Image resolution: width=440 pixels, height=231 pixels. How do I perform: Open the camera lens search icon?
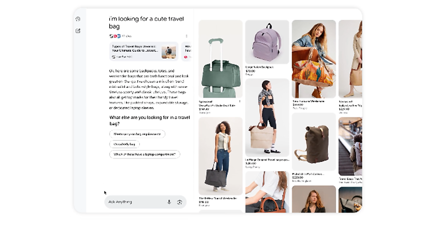coord(179,202)
